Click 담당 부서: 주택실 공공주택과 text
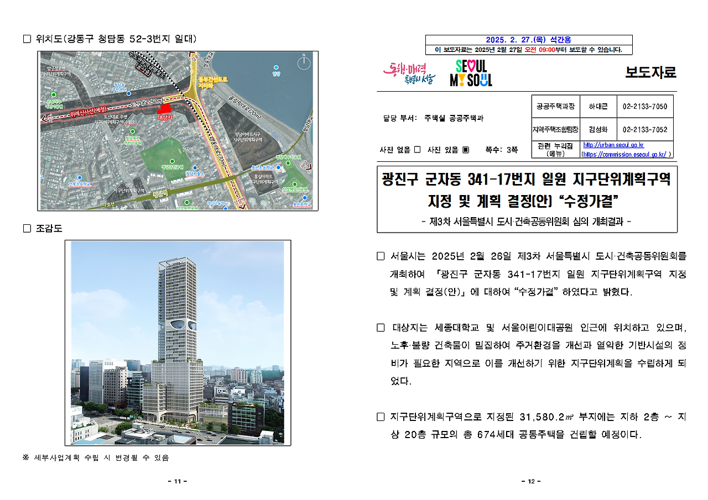 (x=433, y=118)
